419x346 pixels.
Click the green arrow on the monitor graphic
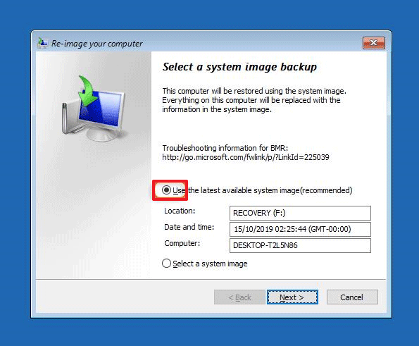click(x=87, y=91)
